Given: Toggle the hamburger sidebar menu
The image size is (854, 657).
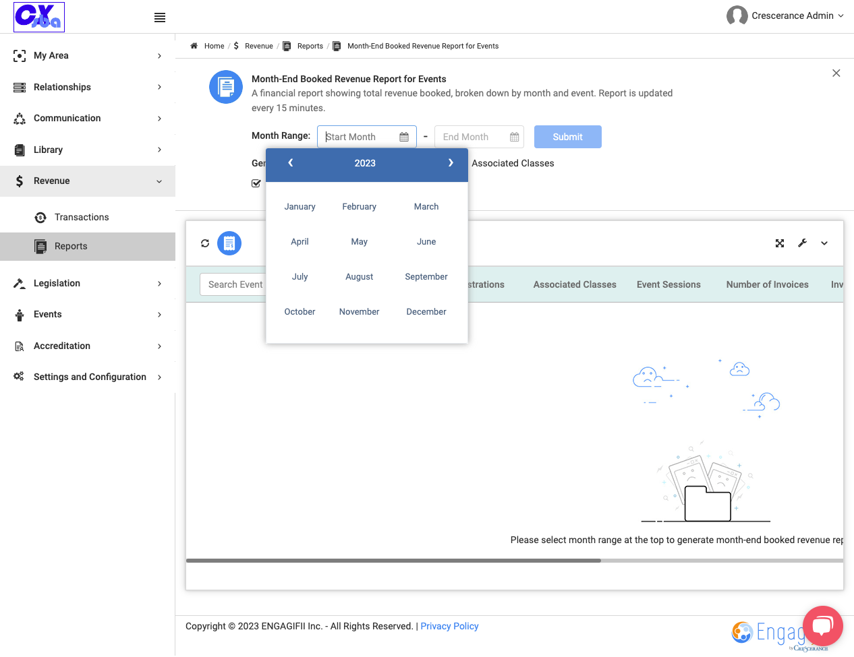Looking at the screenshot, I should [160, 18].
